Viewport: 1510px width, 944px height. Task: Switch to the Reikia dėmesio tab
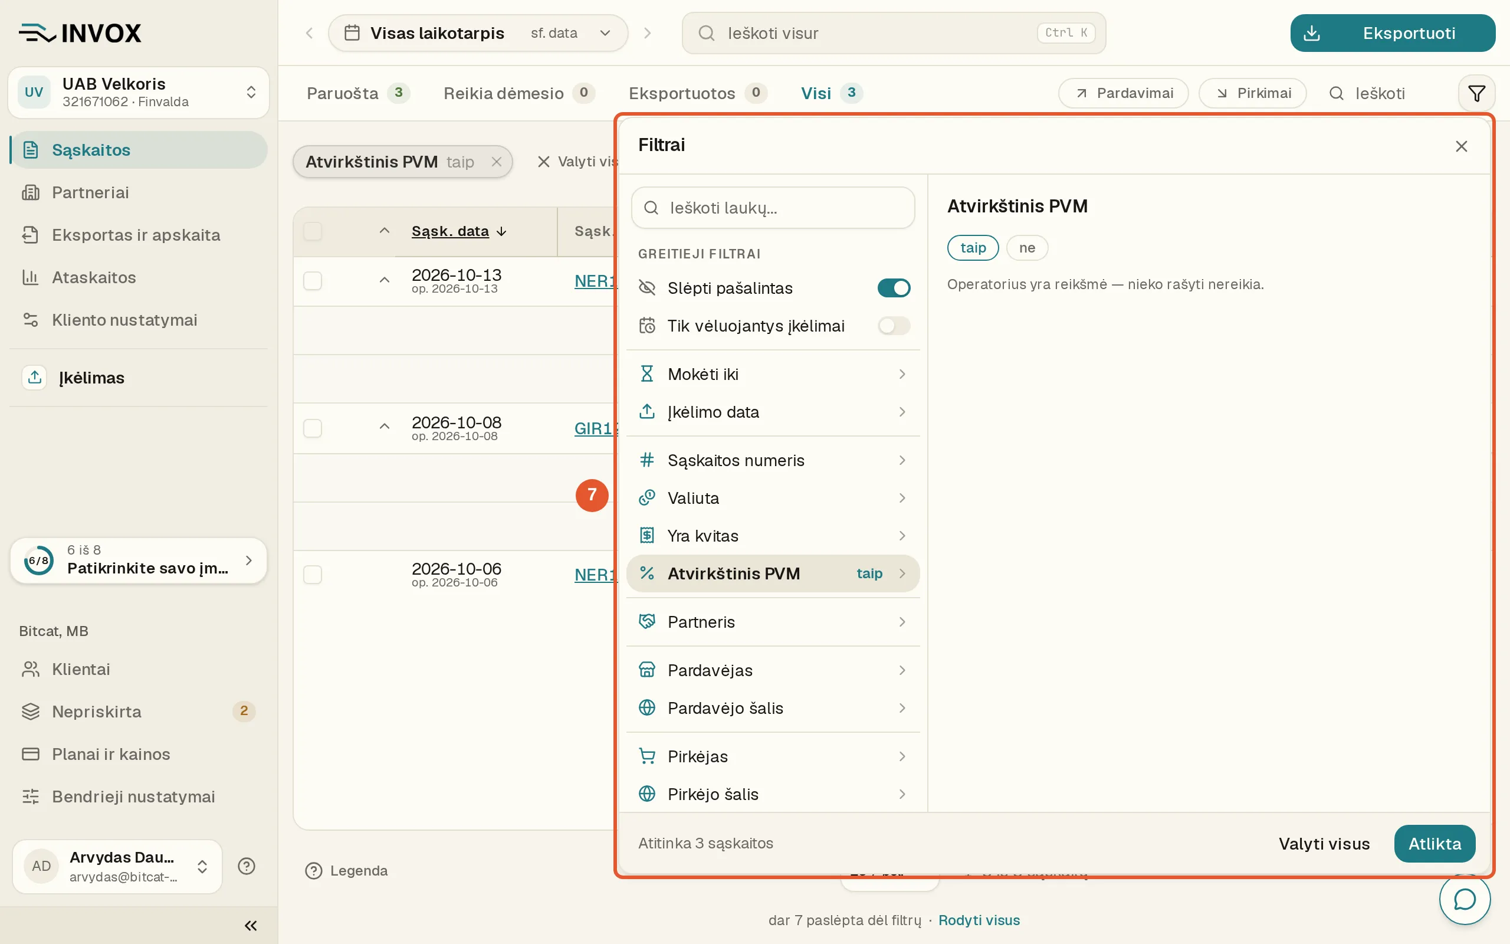[519, 93]
